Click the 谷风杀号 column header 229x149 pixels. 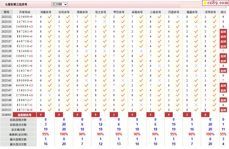pos(64,12)
